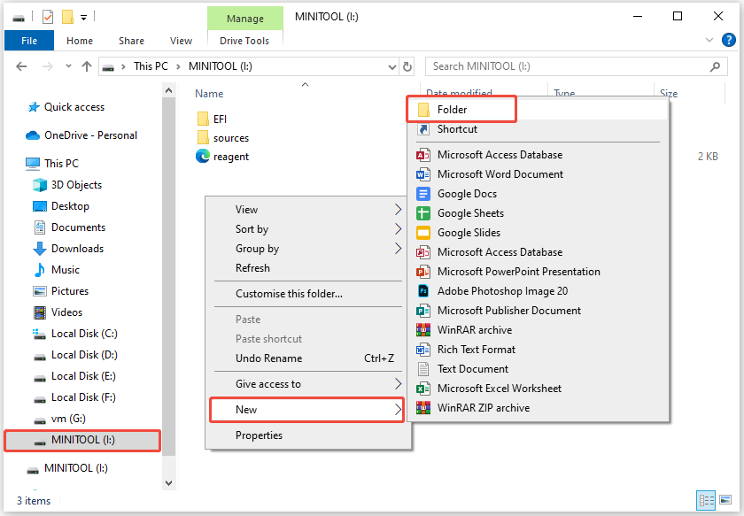The width and height of the screenshot is (744, 516).
Task: Create a new Folder from the New submenu
Action: click(538, 110)
